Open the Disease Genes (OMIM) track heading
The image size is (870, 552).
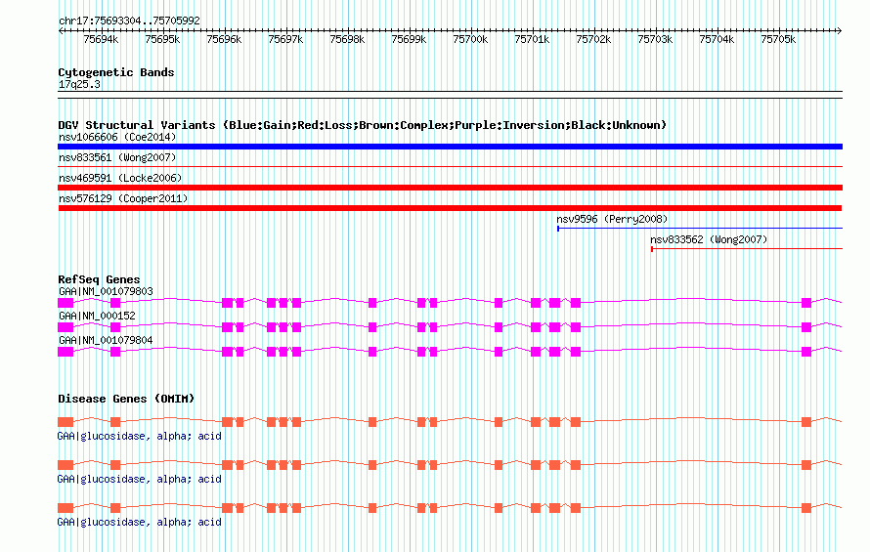click(x=126, y=399)
